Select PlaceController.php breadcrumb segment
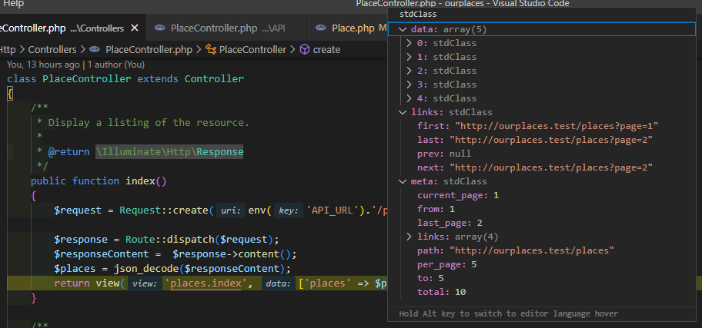702x328 pixels. 149,50
